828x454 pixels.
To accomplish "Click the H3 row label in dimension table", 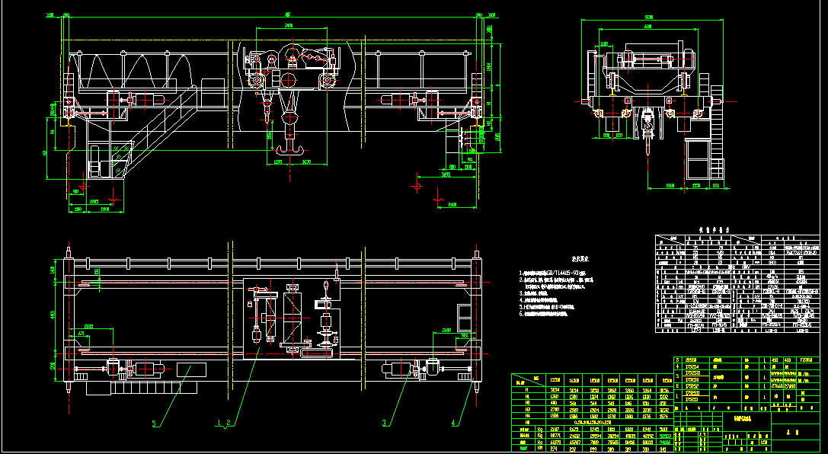I will click(x=526, y=409).
